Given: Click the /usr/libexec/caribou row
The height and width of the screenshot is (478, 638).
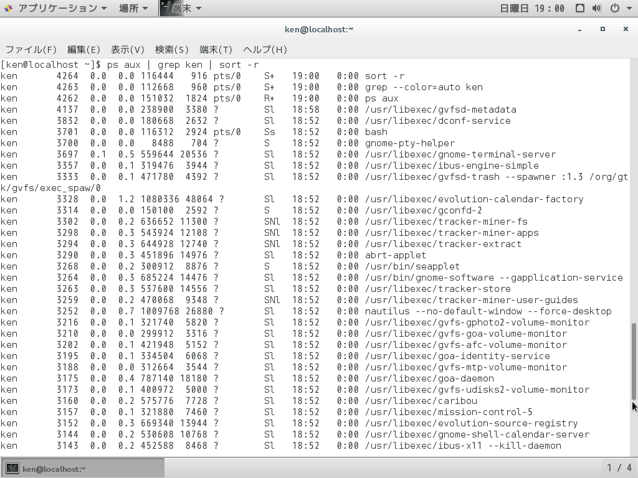Looking at the screenshot, I should point(239,400).
